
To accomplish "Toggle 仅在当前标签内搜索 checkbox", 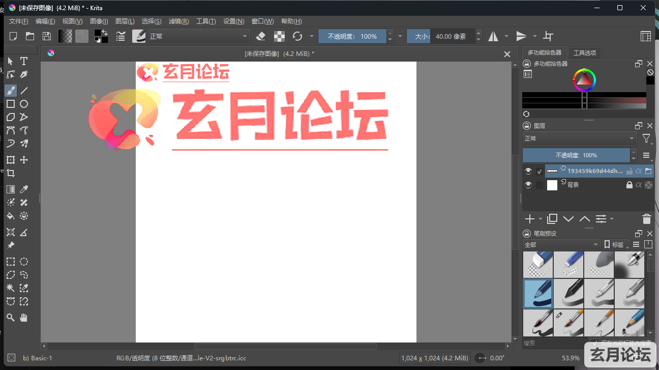I will click(x=595, y=343).
